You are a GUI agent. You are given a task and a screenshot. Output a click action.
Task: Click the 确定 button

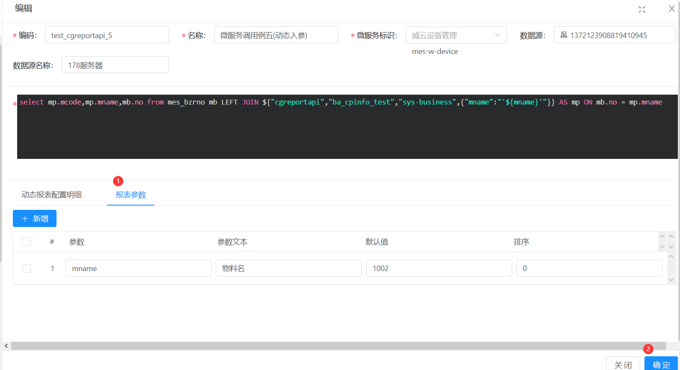click(x=661, y=364)
